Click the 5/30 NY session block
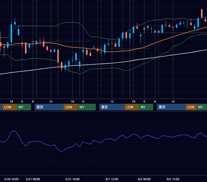This screenshot has height=182, width=207. pyautogui.click(x=24, y=107)
